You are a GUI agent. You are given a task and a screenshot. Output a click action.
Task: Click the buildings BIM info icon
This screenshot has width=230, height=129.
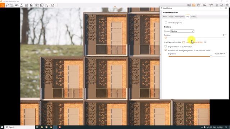(x=26, y=5)
